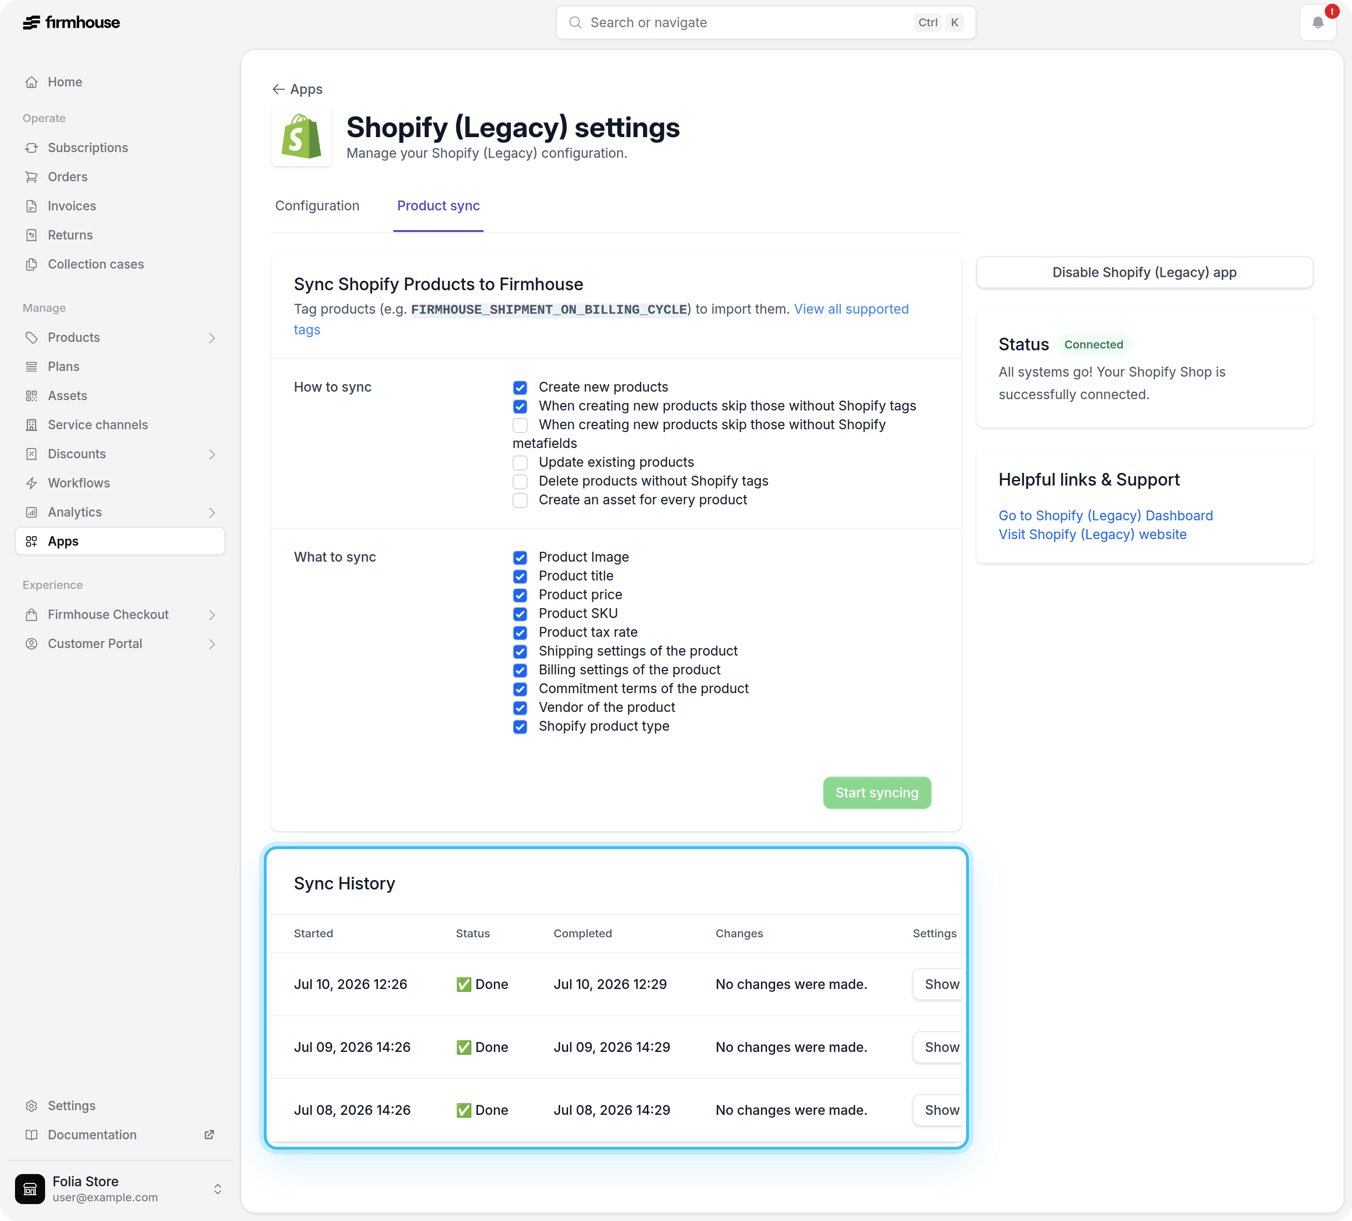1352x1221 pixels.
Task: Open Workflows from the sidebar
Action: pos(120,483)
